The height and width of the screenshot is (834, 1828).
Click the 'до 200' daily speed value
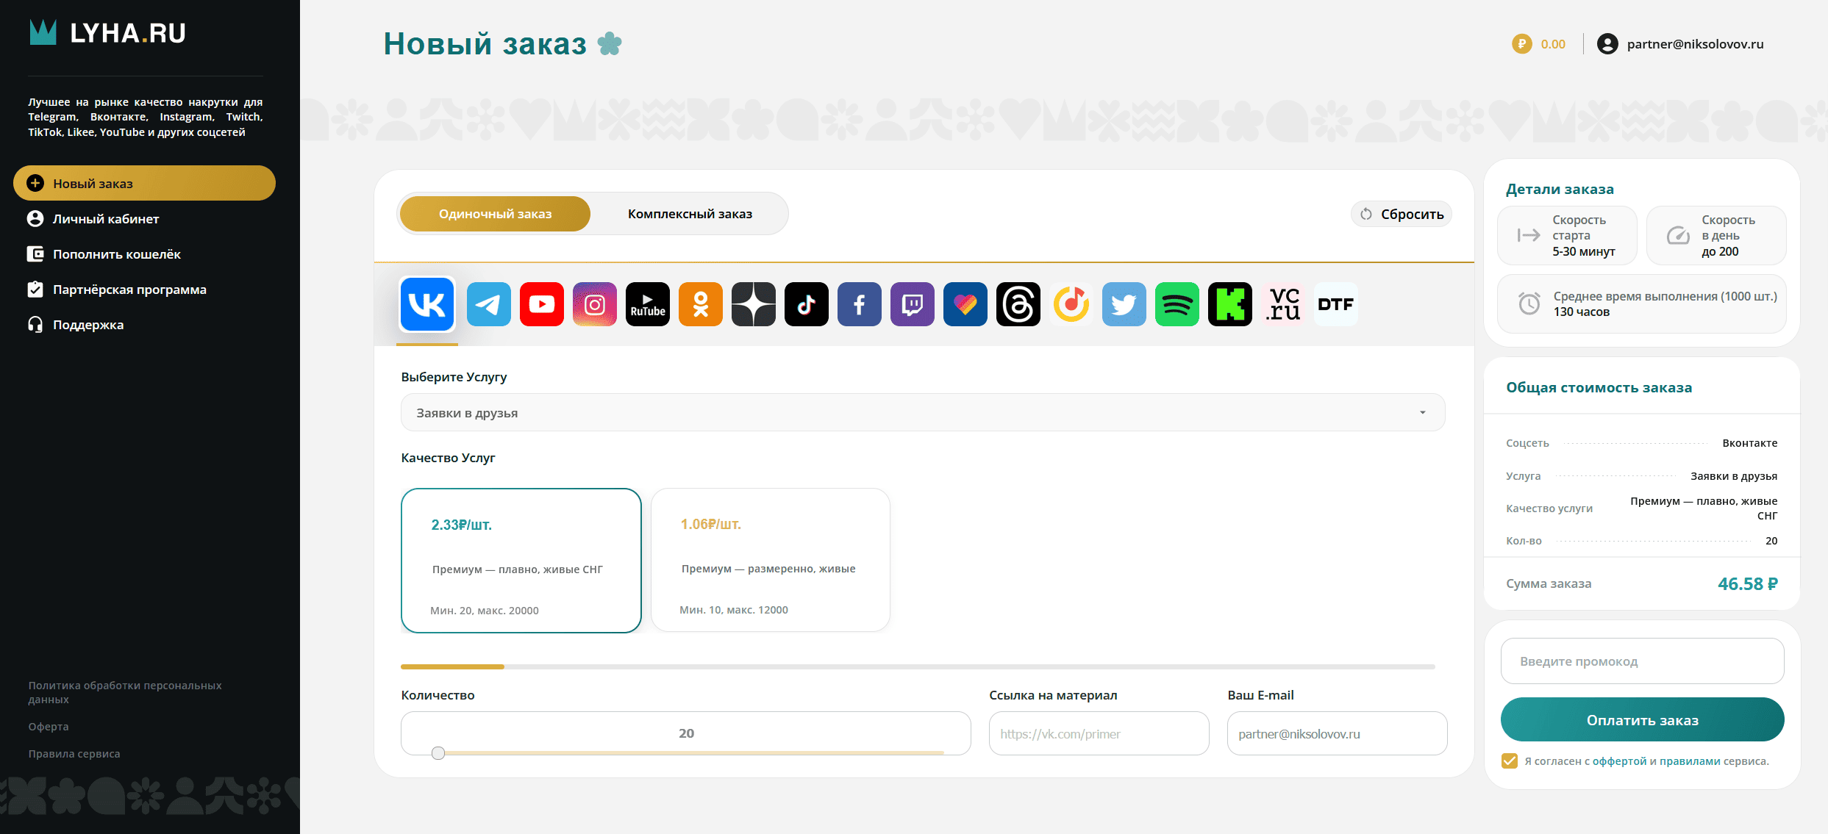click(1720, 251)
